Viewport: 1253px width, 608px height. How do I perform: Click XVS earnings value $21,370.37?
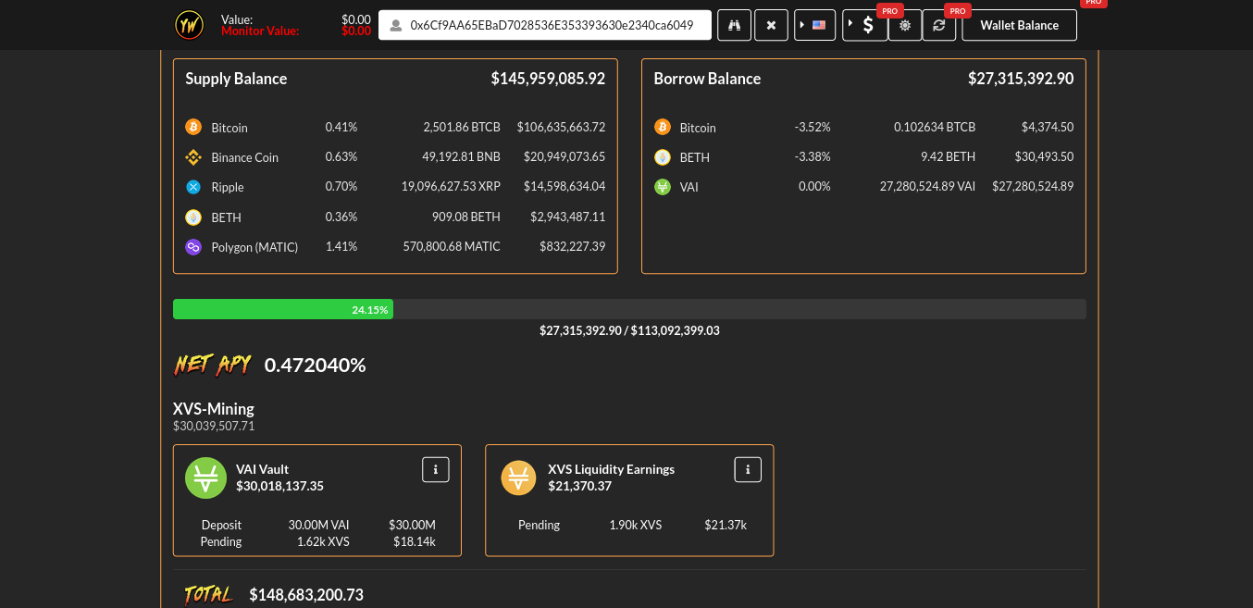point(580,485)
